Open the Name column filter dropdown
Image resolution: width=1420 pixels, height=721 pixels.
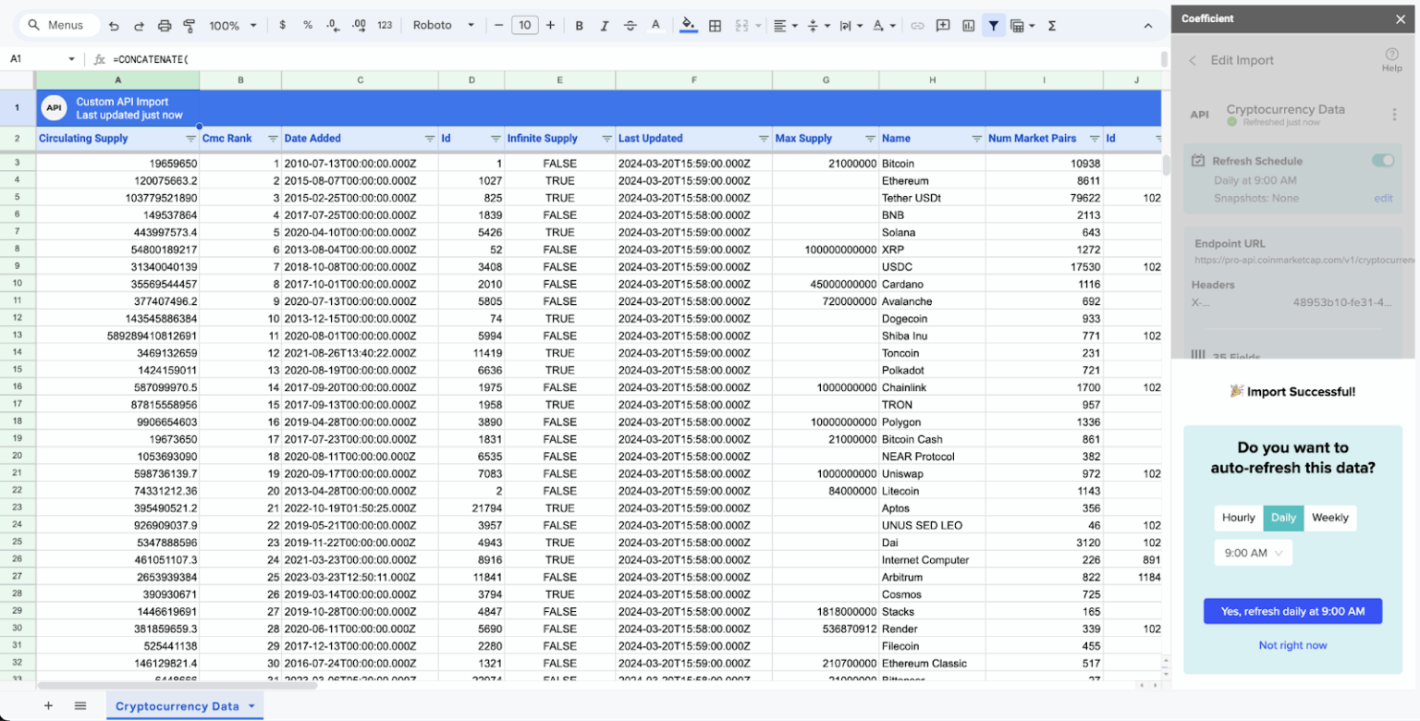tap(976, 139)
